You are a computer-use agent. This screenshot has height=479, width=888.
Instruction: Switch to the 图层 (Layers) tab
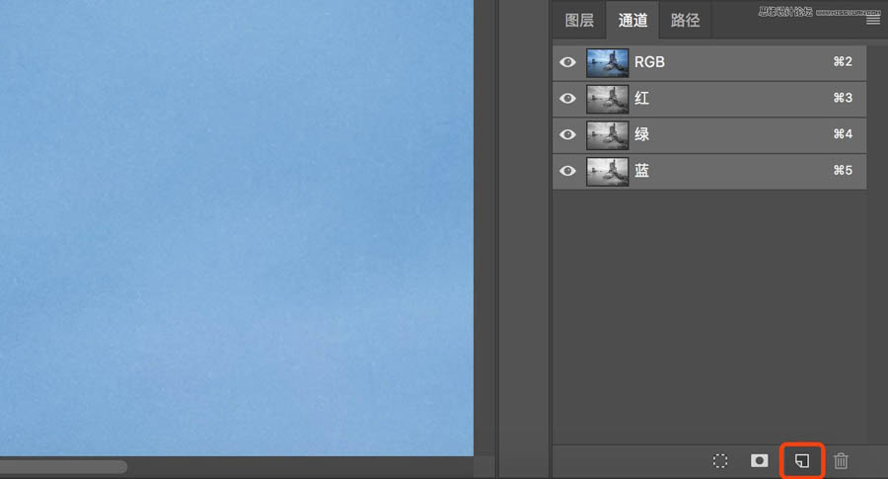click(x=579, y=21)
